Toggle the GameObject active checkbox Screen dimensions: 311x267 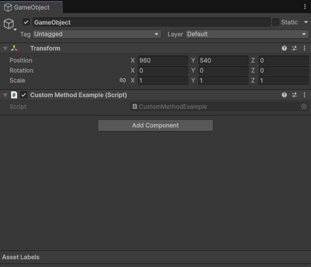(26, 23)
